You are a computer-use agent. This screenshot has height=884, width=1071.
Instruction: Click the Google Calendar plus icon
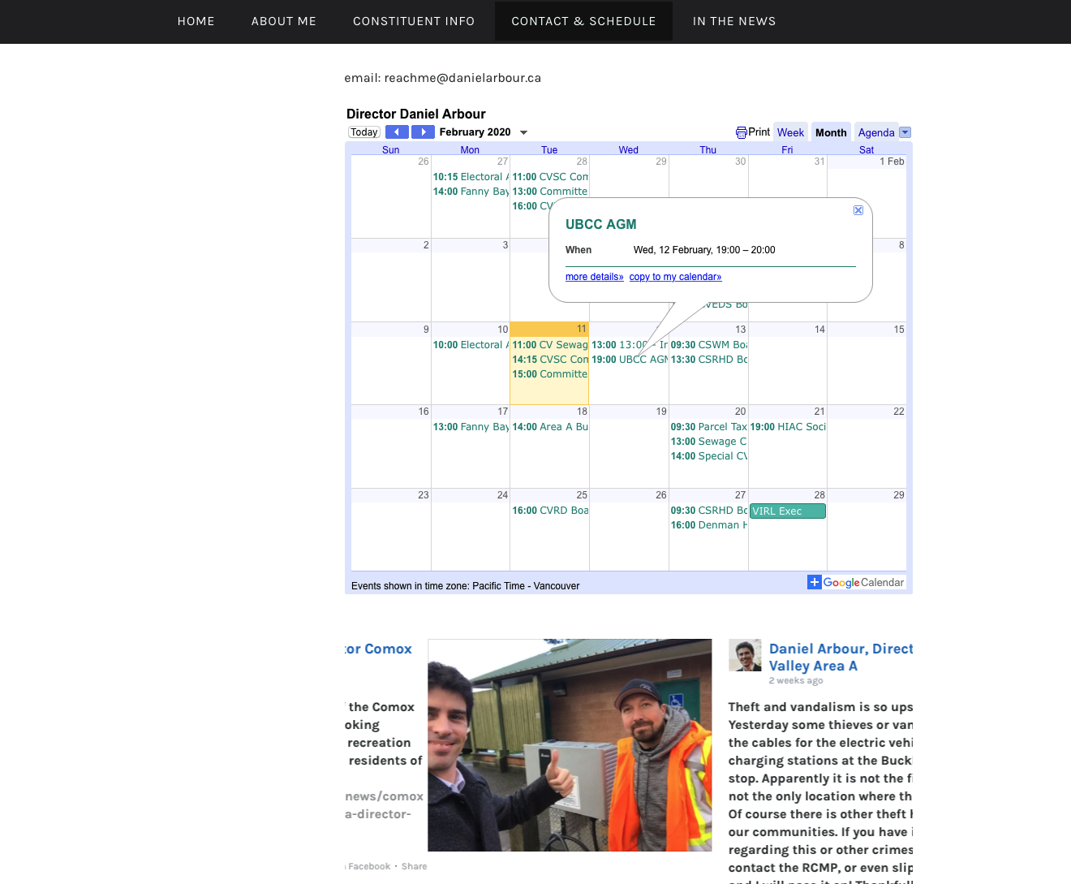pyautogui.click(x=815, y=582)
